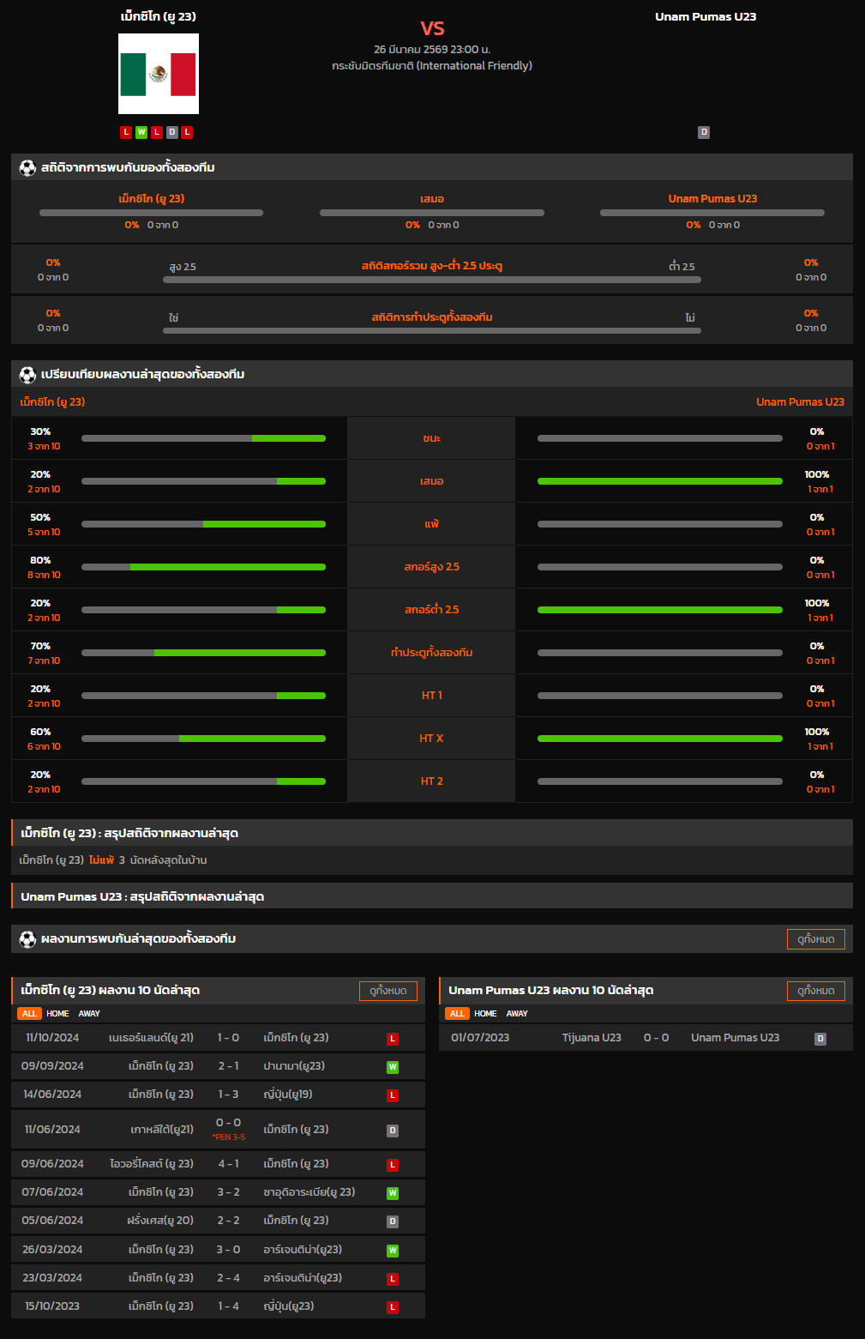Click soccer ball icon beside recent form comparison header
Image resolution: width=865 pixels, height=1339 pixels.
(x=27, y=375)
